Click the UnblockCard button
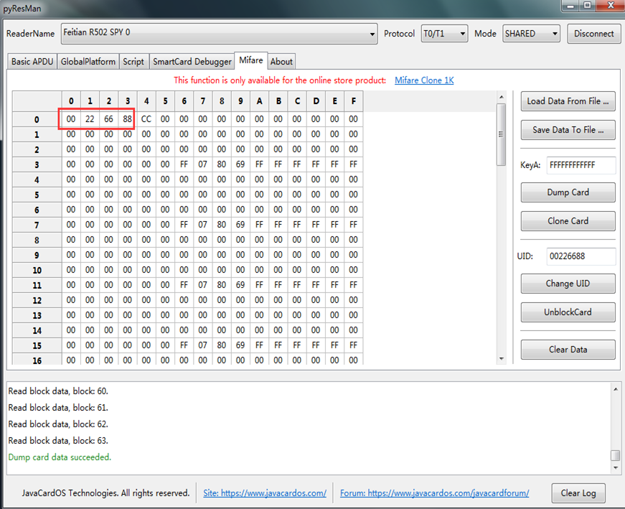This screenshot has width=625, height=509. click(568, 312)
